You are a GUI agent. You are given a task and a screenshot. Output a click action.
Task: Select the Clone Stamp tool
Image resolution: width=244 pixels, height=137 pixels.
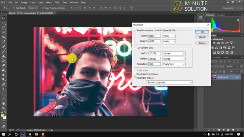(x=3, y=56)
